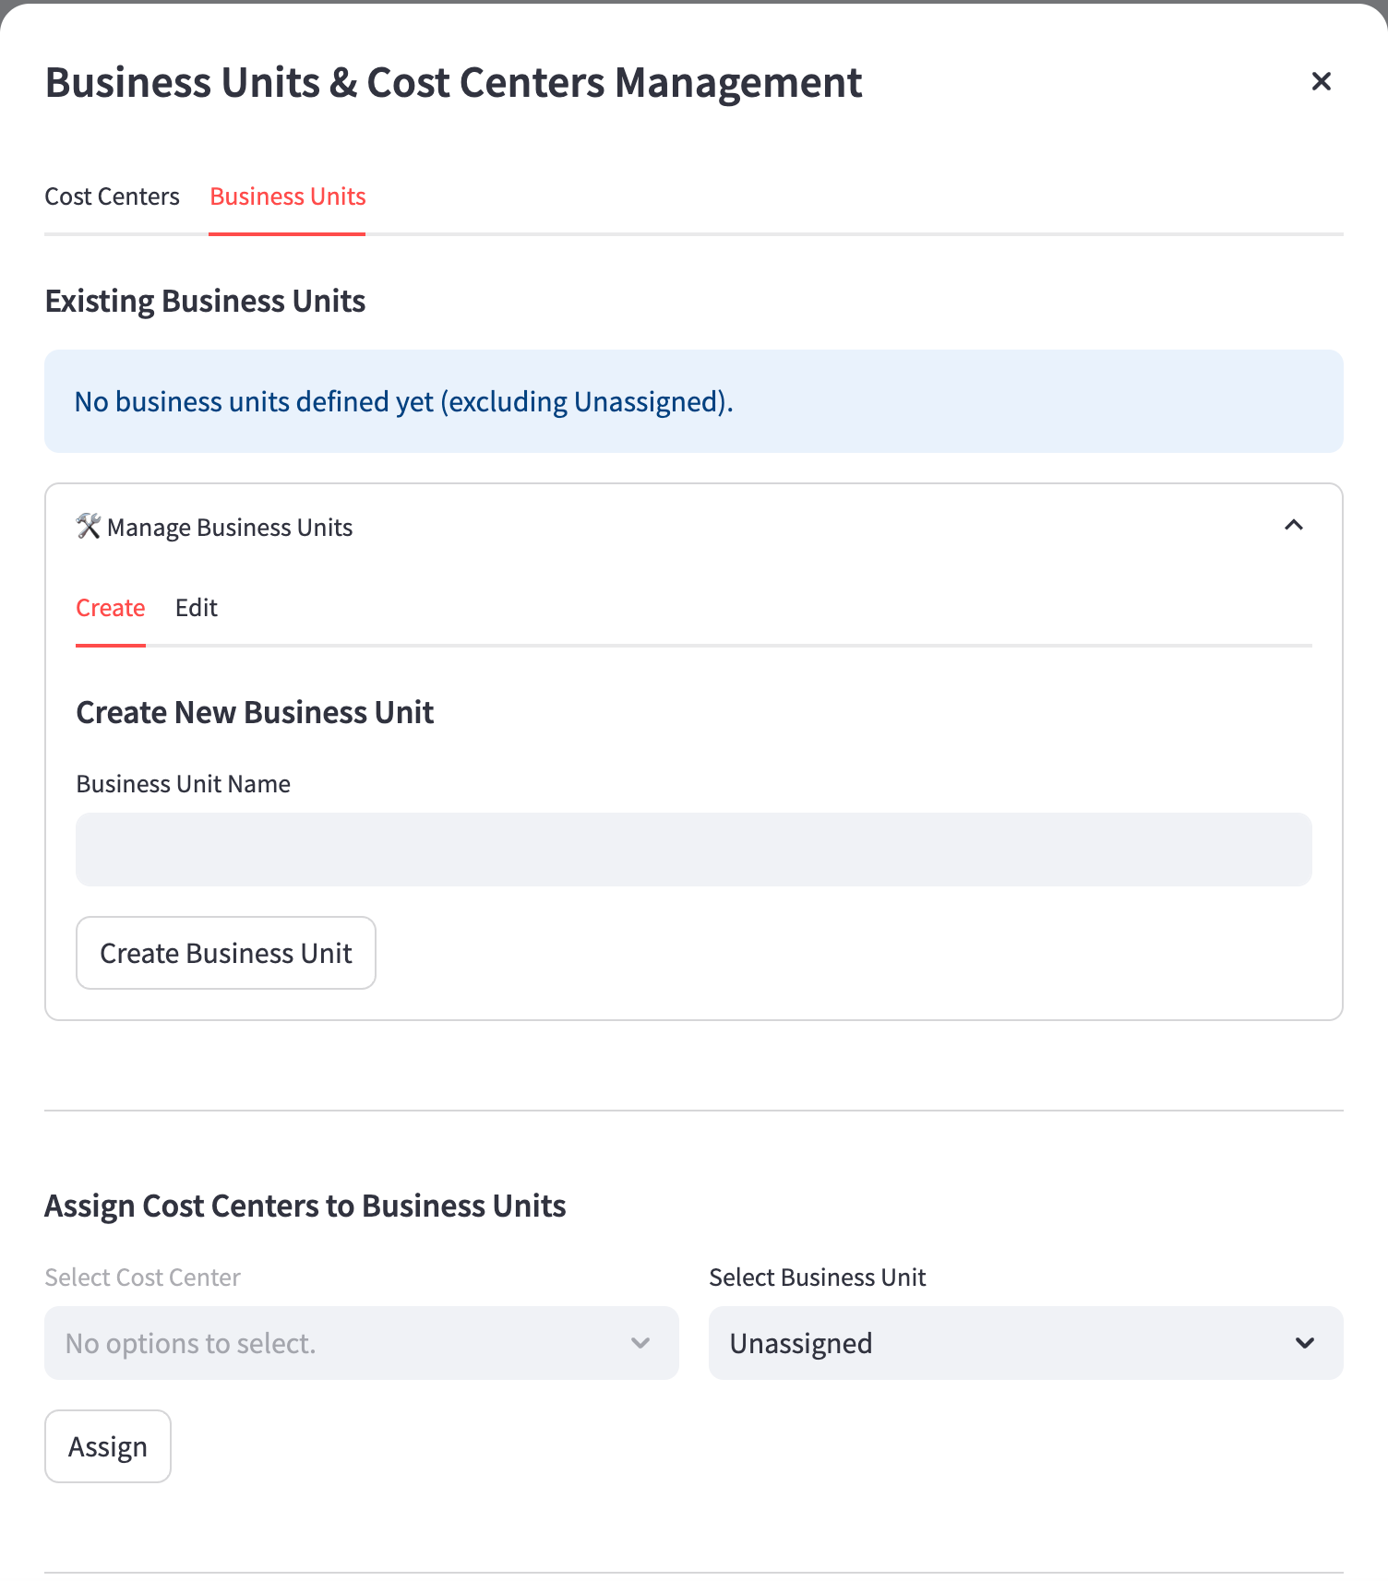Click the upward chevron icon in Manage Business Units
The width and height of the screenshot is (1388, 1581).
point(1294,526)
